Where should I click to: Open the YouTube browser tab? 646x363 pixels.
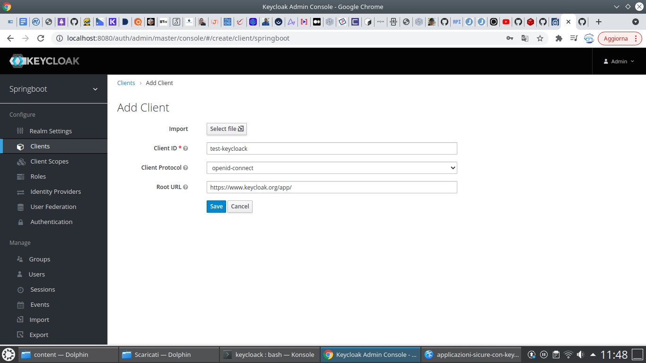(x=506, y=22)
